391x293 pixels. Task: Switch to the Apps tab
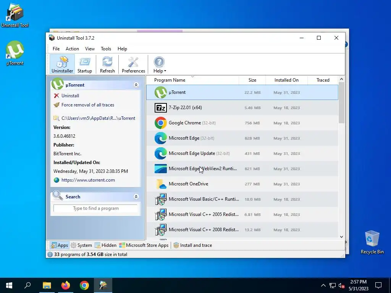59,245
